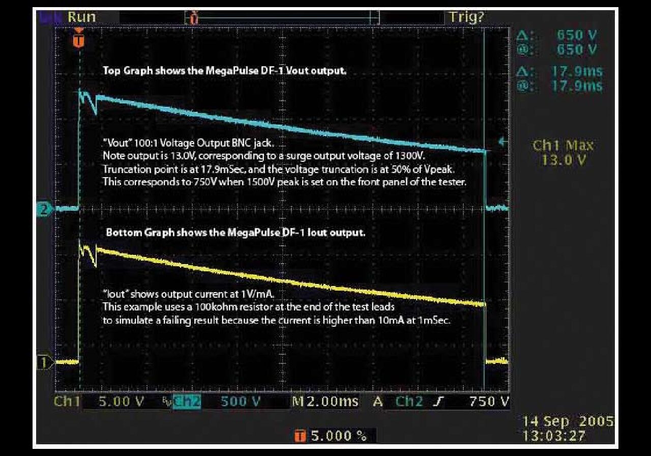Click the @ 650 V cursor readout
This screenshot has width=651, height=456.
(557, 49)
